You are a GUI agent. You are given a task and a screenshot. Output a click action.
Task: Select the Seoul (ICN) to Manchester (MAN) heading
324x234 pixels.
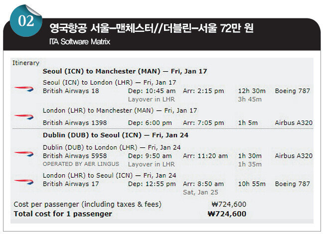(125, 71)
